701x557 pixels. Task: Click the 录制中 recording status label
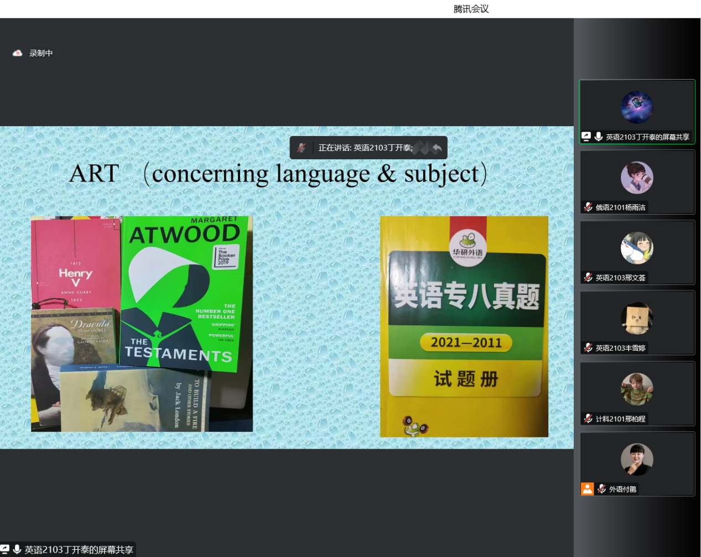(x=41, y=53)
